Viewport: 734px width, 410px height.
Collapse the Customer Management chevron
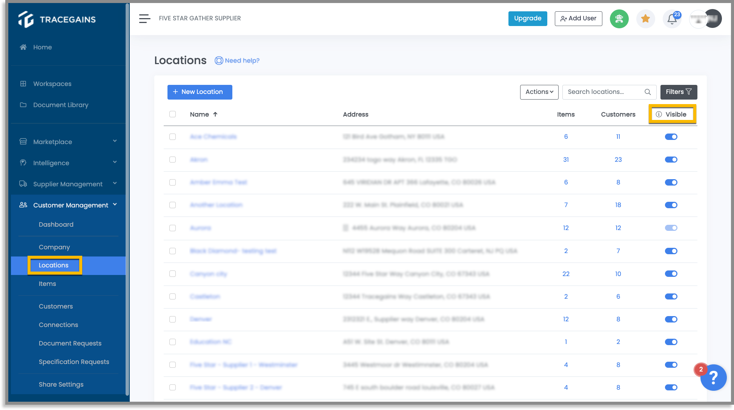[115, 205]
